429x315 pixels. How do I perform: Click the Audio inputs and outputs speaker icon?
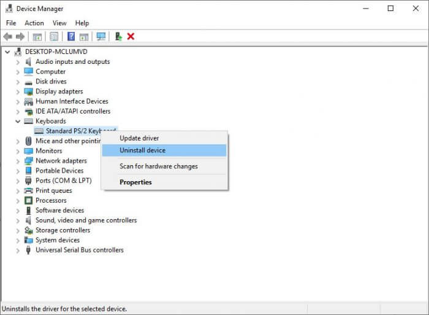[28, 61]
